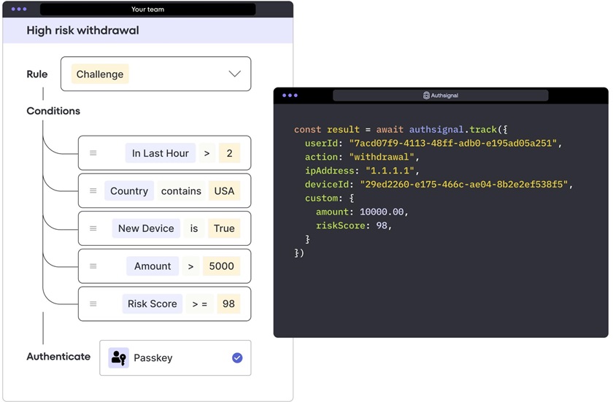Select the Passkey authentication label
The image size is (613, 402).
153,357
